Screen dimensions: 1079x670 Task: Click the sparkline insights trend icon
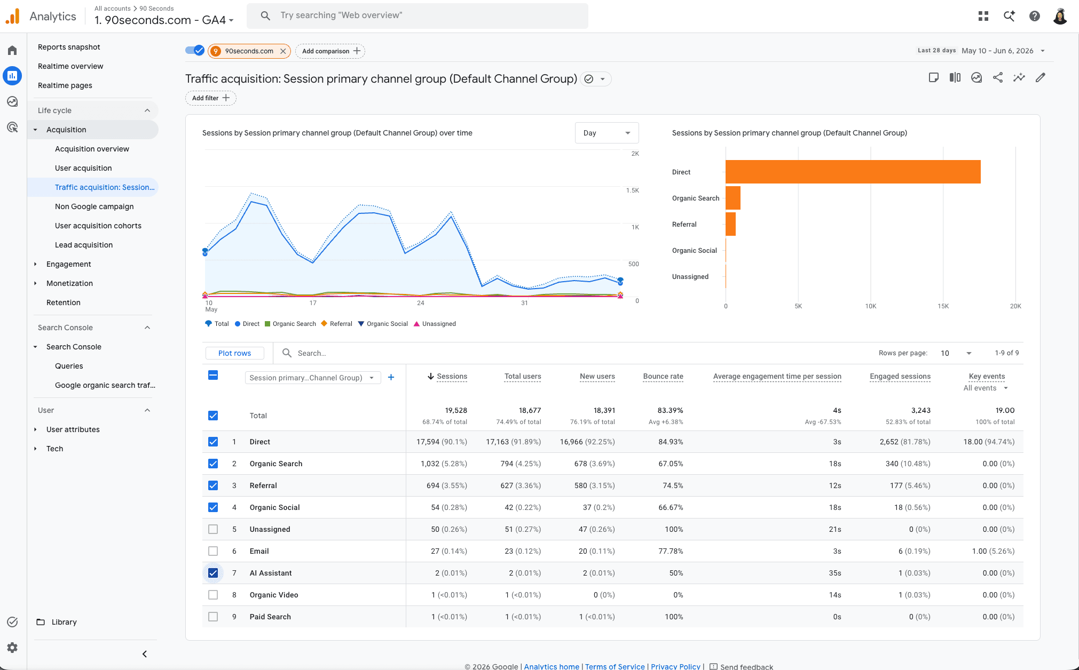pyautogui.click(x=1019, y=78)
